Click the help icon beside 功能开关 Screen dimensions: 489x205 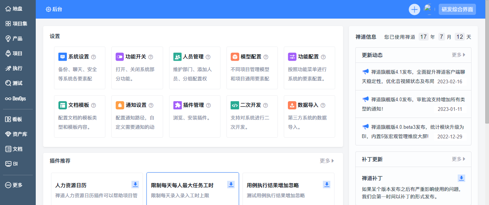(151, 57)
